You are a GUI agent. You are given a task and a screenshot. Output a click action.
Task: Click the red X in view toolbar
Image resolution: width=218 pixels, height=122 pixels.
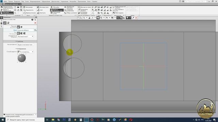pos(136,18)
